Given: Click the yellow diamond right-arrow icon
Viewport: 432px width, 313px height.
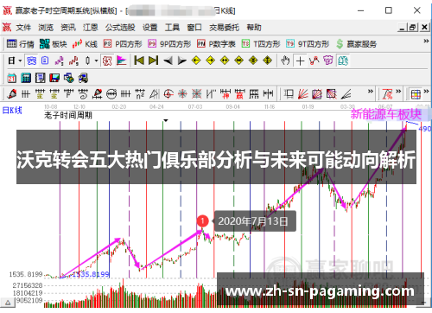Looking at the screenshot, I should pos(211,61).
